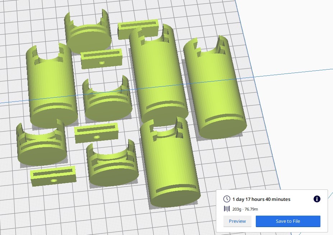This screenshot has width=333, height=235.
Task: Click the clock icon beside print time
Action: click(227, 199)
